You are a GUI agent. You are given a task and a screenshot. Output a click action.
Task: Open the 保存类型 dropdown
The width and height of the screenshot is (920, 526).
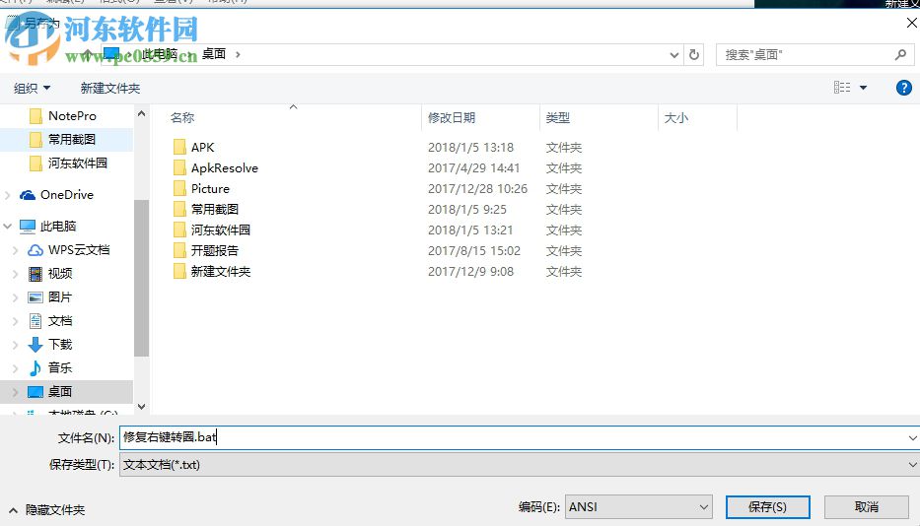(x=520, y=464)
